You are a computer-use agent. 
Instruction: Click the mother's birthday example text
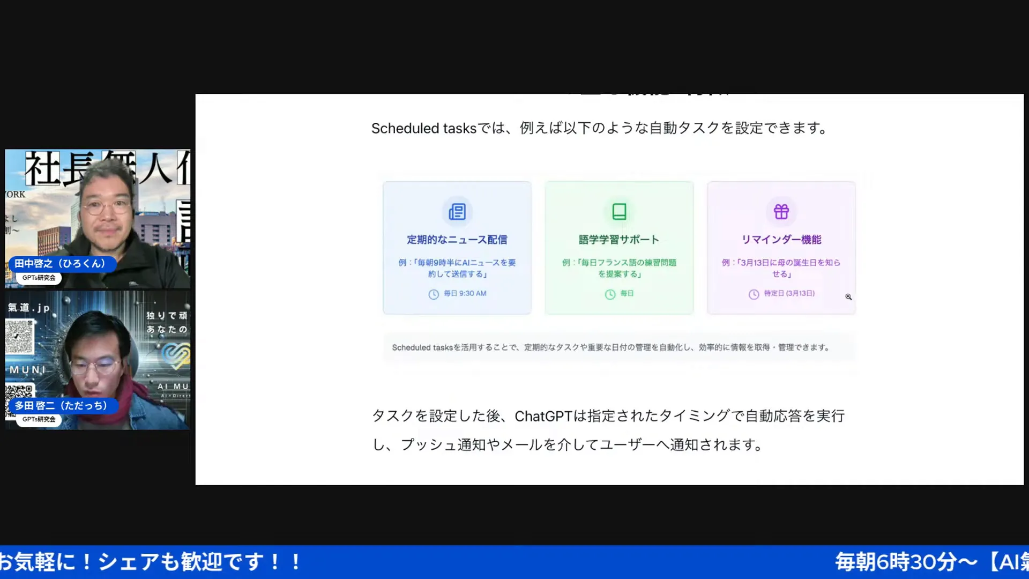(x=781, y=268)
